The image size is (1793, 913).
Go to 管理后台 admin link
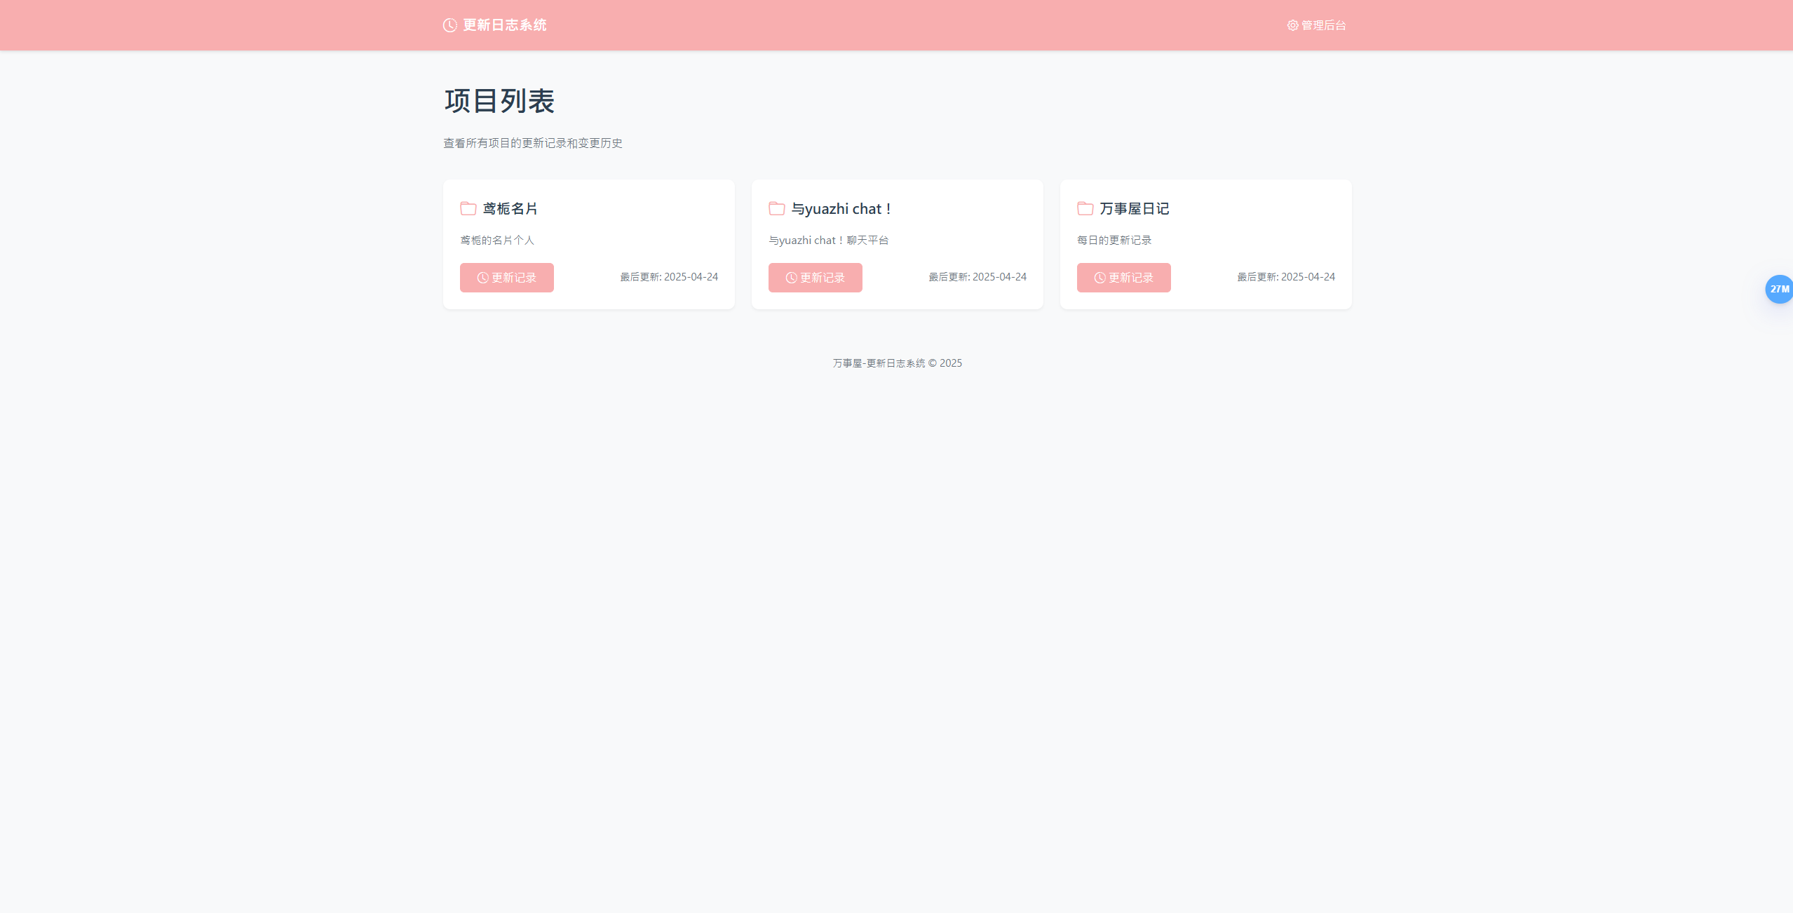tap(1323, 25)
